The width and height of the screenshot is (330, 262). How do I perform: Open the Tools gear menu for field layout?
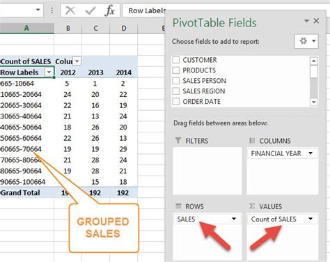pos(306,41)
